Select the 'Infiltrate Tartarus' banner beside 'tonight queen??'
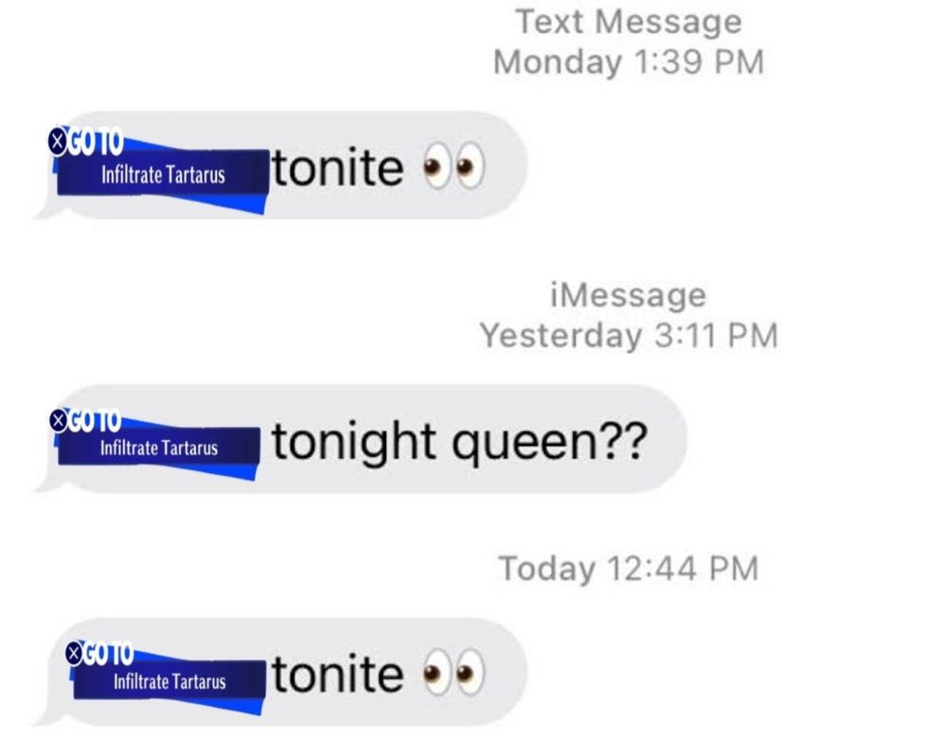 [x=159, y=447]
